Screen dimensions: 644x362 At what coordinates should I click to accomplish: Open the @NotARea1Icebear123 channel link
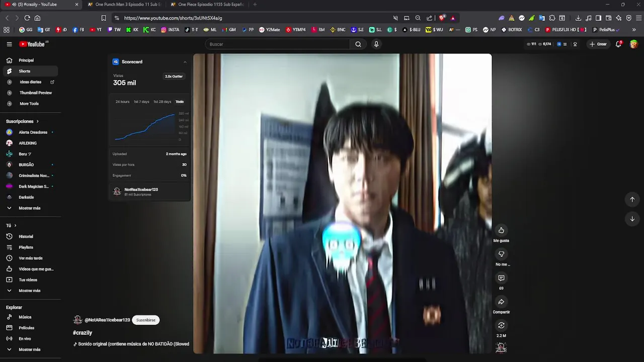[x=107, y=320]
